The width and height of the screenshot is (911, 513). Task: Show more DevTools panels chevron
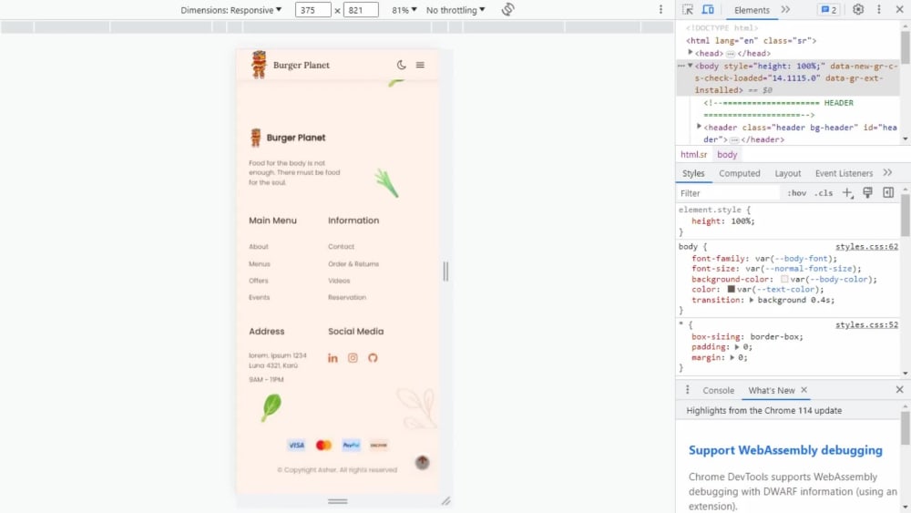pos(785,9)
